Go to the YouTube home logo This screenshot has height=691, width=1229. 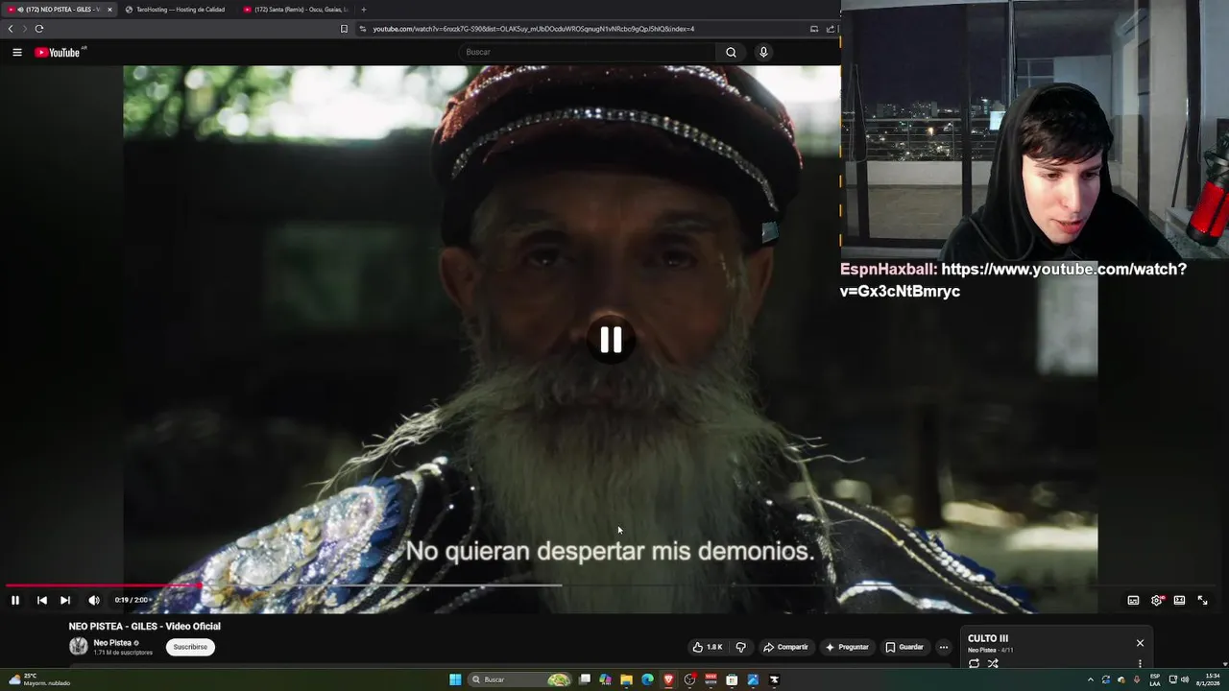[x=60, y=52]
